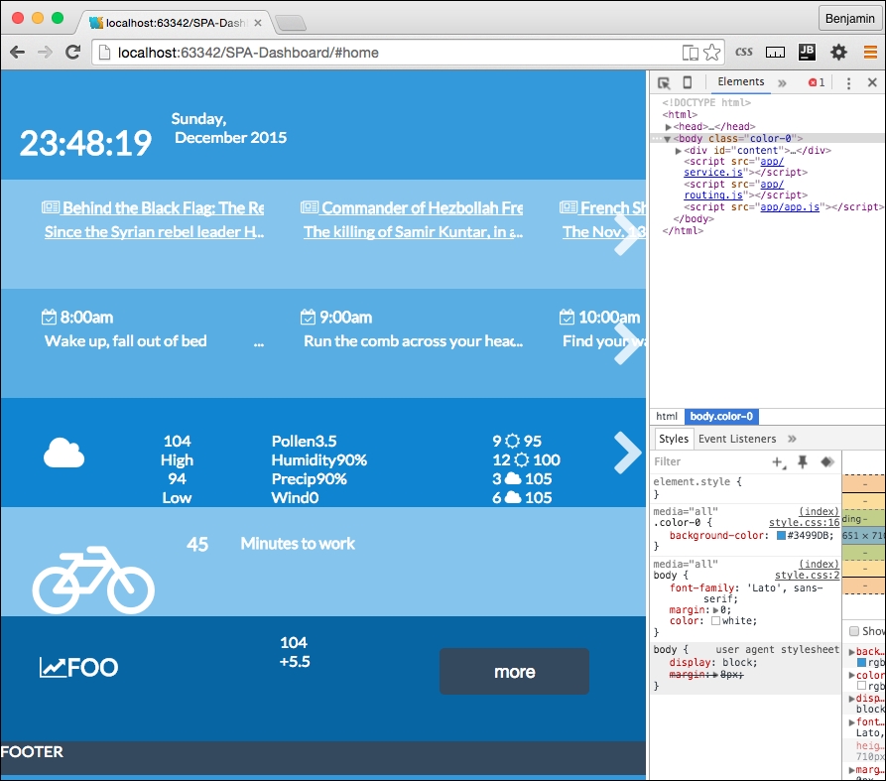The height and width of the screenshot is (781, 886).
Task: Click the console error badge showing 1
Action: (816, 82)
